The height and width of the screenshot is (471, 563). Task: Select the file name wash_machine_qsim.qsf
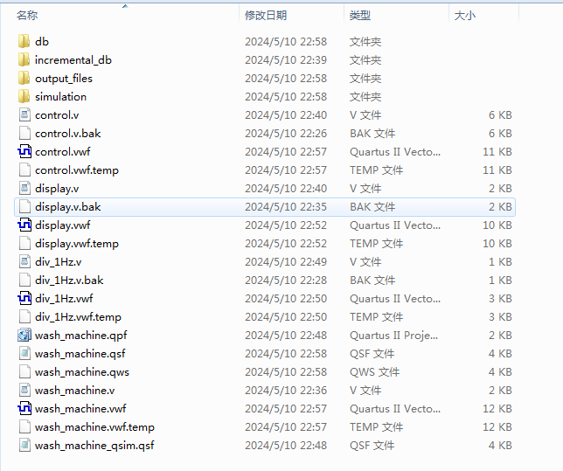[94, 445]
